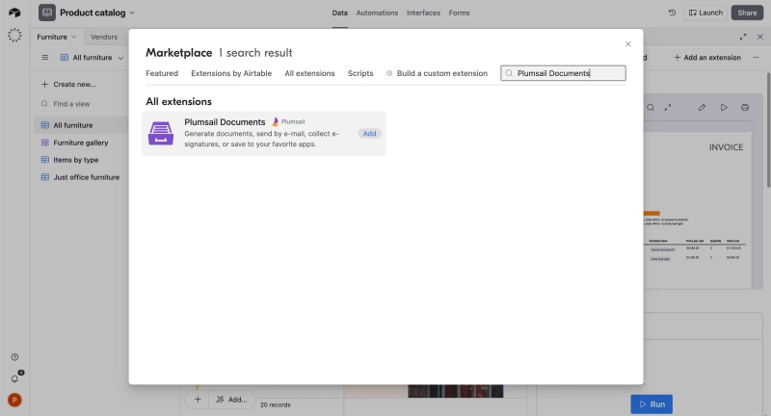Open Build a custom extension
The image size is (771, 416).
(437, 73)
